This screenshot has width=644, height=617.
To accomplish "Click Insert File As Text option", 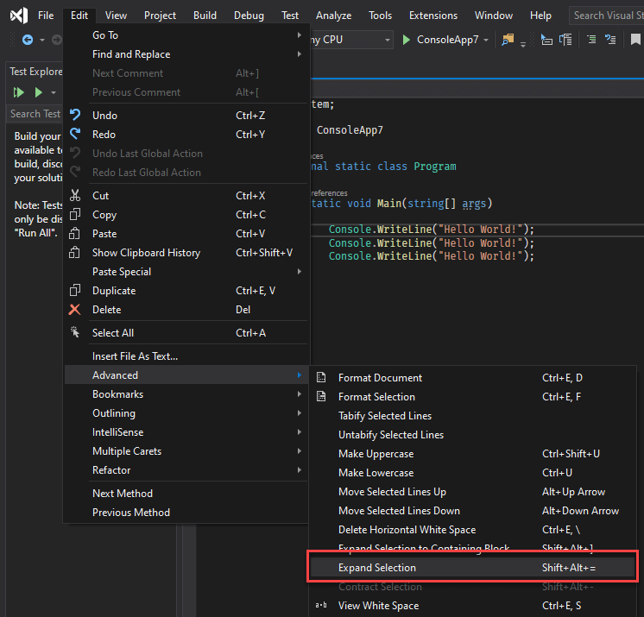I will (135, 356).
